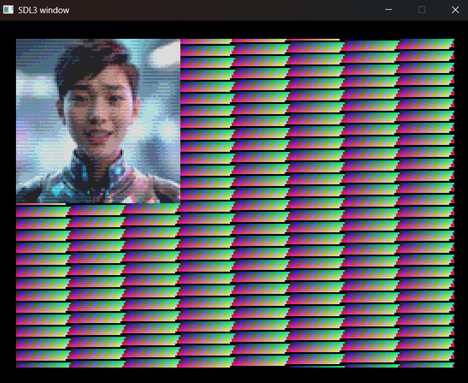
Task: Click the rainbow pattern right of portrait
Action: coord(317,120)
